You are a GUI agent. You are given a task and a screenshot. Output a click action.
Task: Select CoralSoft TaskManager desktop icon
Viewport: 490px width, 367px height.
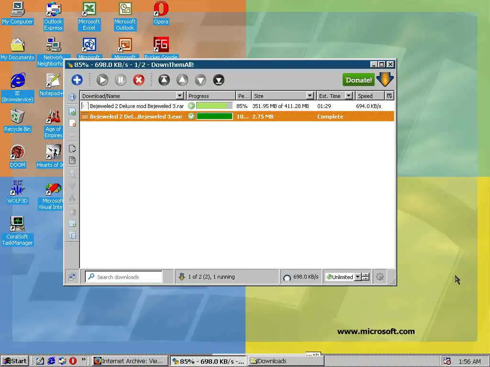tap(17, 231)
